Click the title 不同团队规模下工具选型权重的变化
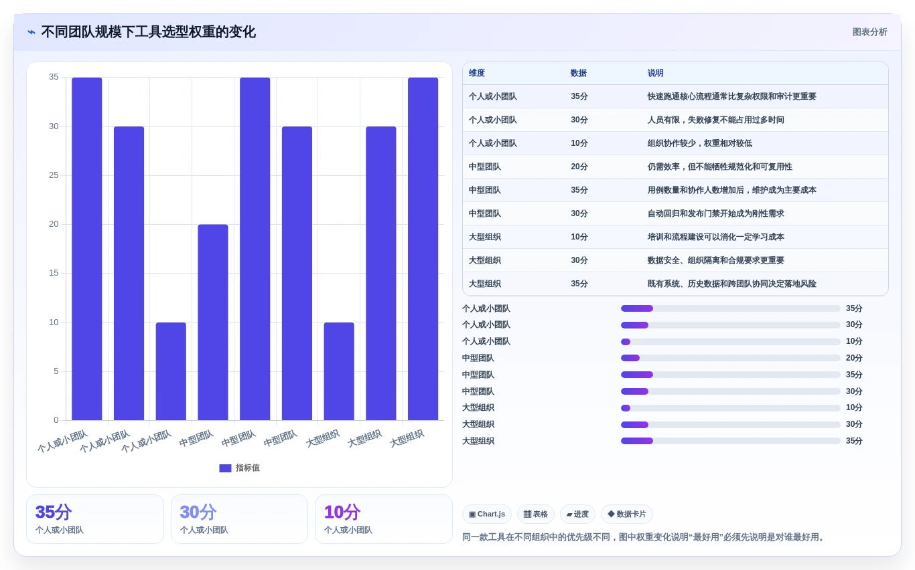Screen dimensions: 915x570 pyautogui.click(x=149, y=32)
